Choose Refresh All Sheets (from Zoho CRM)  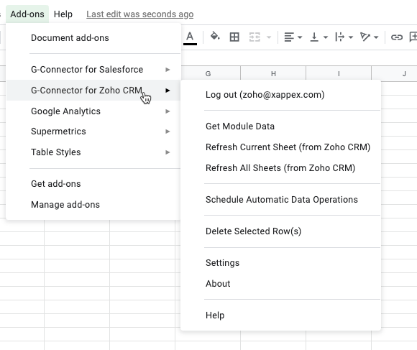point(280,168)
